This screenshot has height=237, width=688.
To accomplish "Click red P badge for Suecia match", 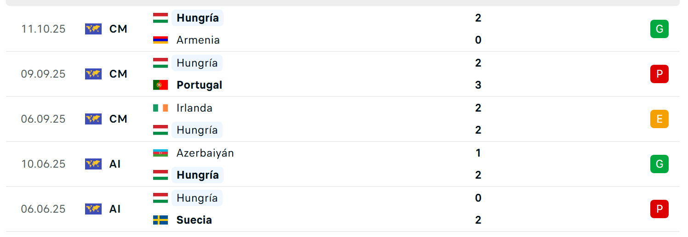I will [659, 209].
